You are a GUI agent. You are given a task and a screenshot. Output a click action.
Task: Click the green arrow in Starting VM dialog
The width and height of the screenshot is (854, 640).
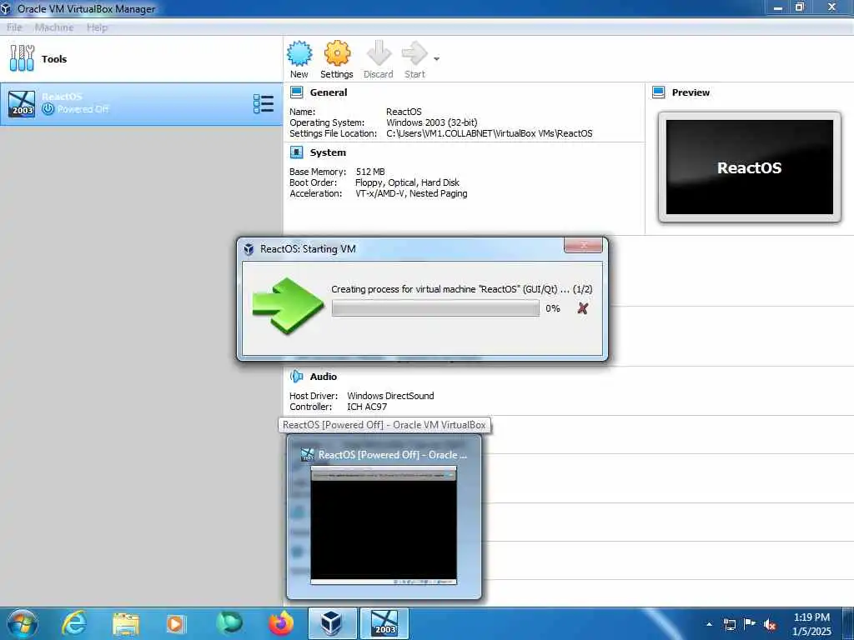[288, 305]
